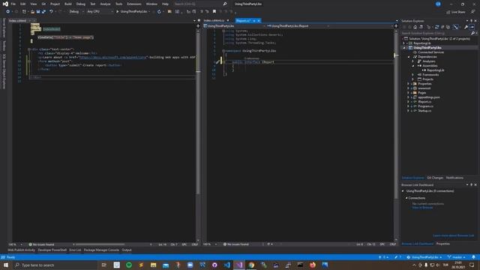Collapse the Dependencies node

409,57
